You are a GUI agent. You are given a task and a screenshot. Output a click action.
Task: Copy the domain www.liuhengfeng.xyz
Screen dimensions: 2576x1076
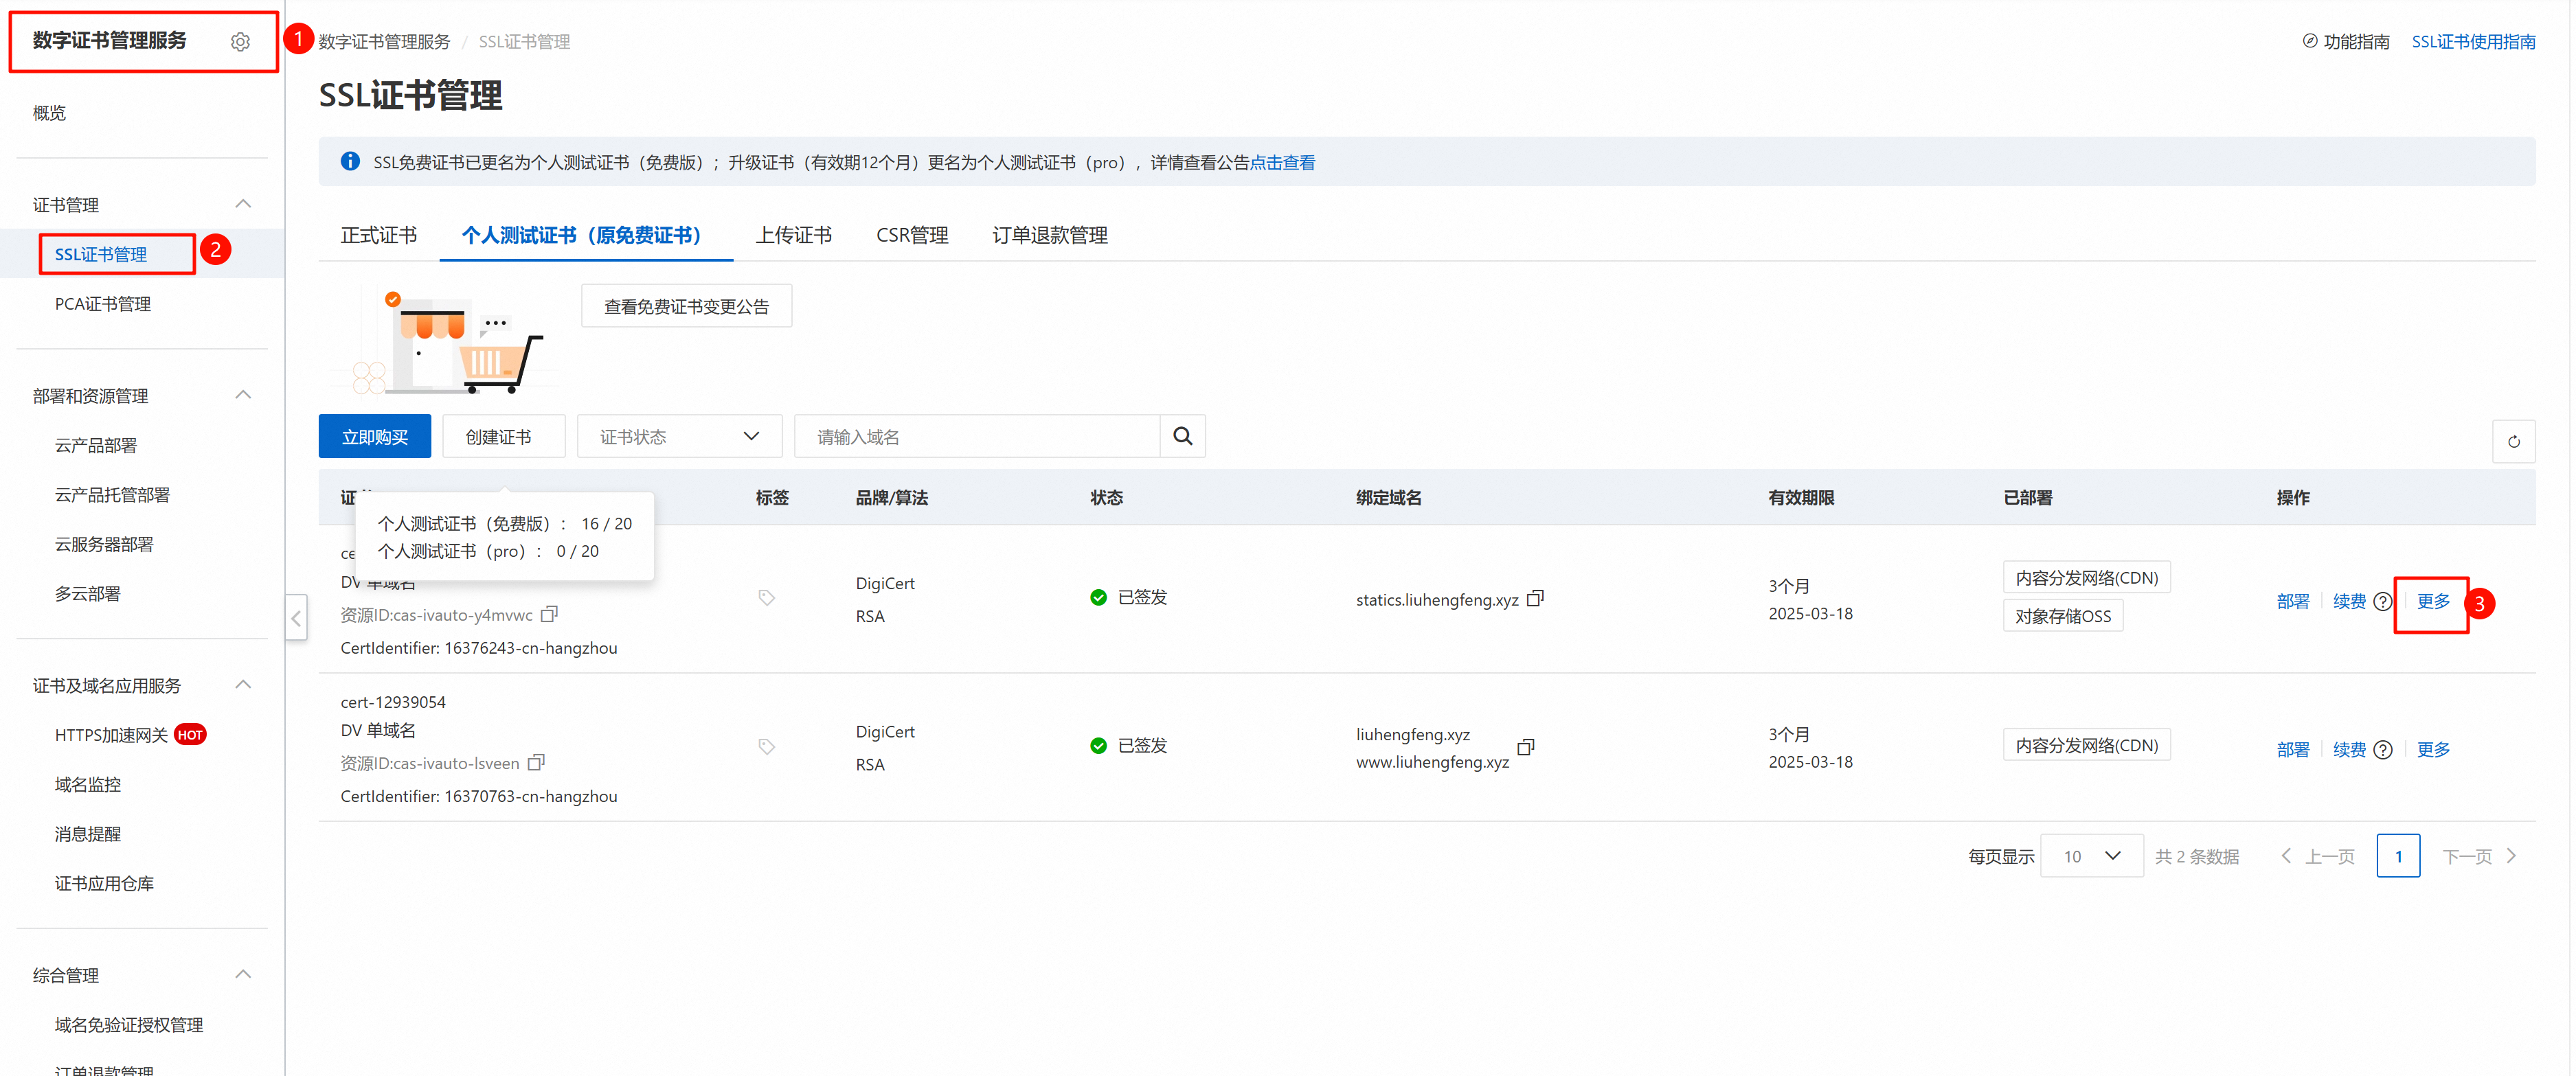coord(1526,747)
